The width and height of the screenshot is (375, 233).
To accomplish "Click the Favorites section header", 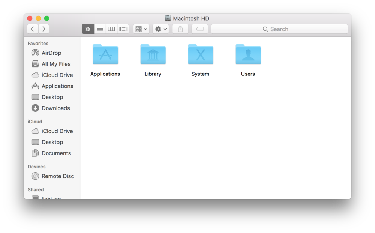I will coord(38,43).
